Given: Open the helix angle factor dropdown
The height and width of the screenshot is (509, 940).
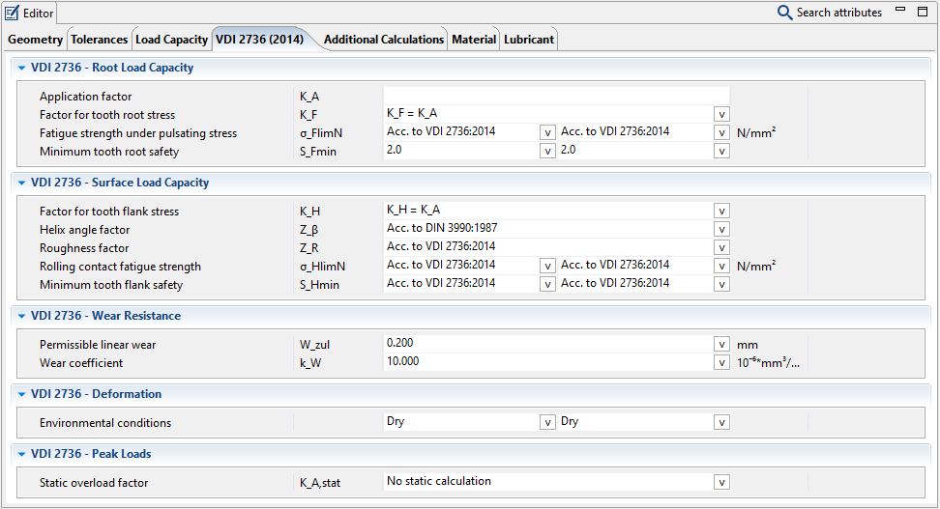Looking at the screenshot, I should (x=721, y=229).
